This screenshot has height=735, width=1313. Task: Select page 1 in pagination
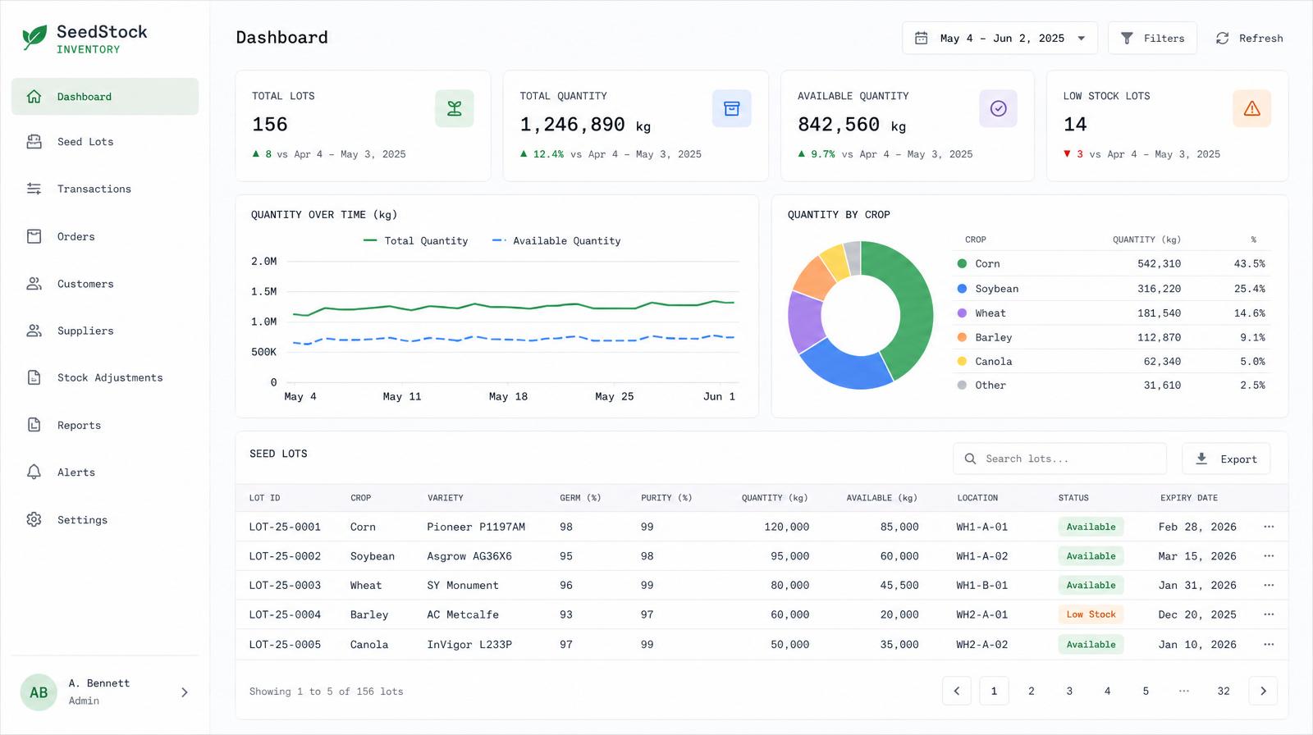coord(994,691)
